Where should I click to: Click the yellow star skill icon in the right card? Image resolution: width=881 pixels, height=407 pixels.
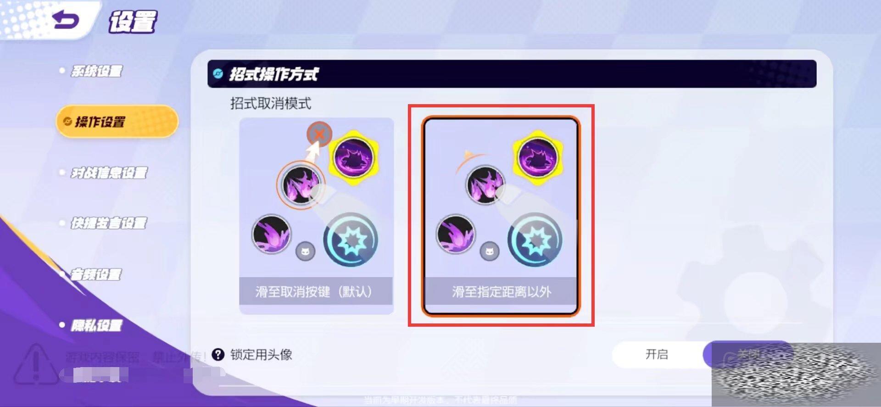coord(537,158)
